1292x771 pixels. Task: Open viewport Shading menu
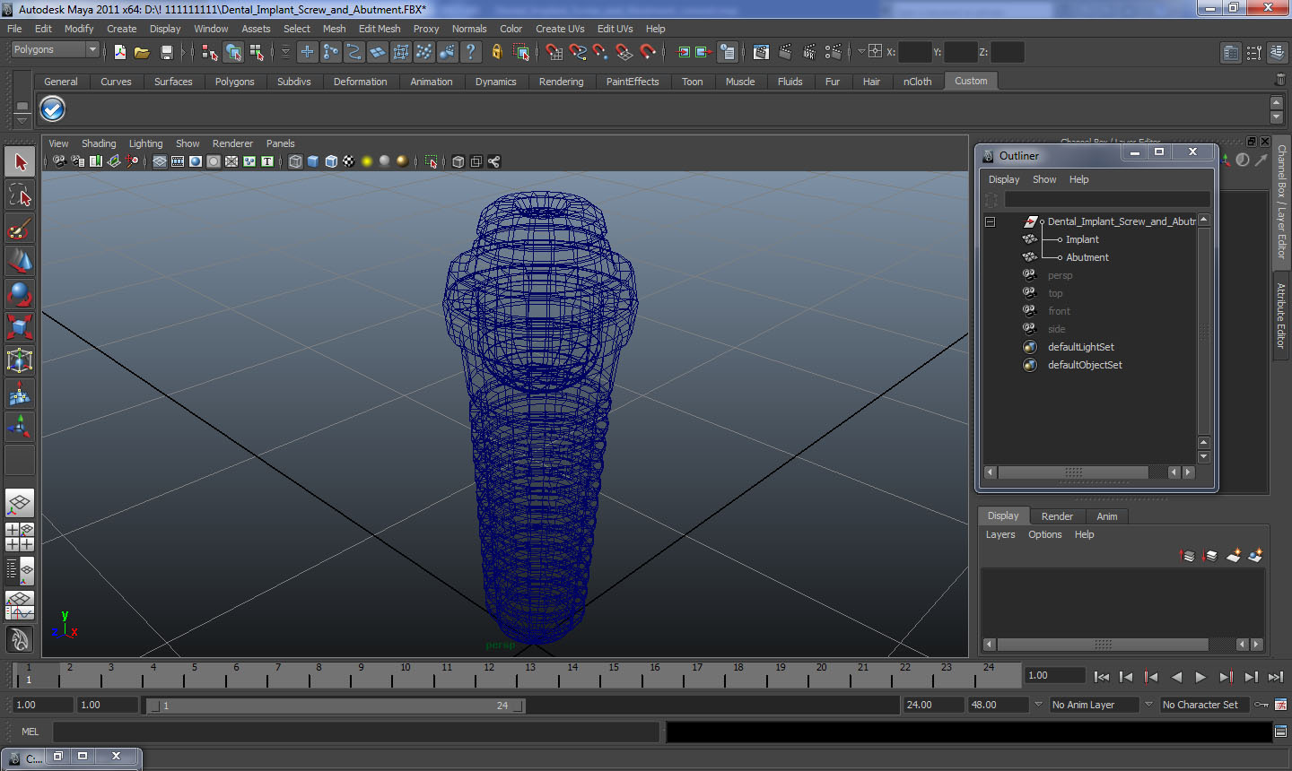pos(99,143)
